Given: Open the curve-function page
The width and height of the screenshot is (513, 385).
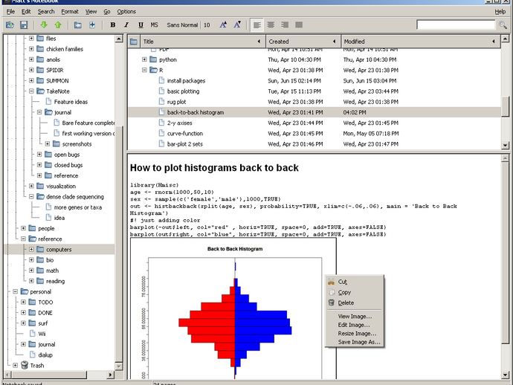Looking at the screenshot, I should (185, 134).
